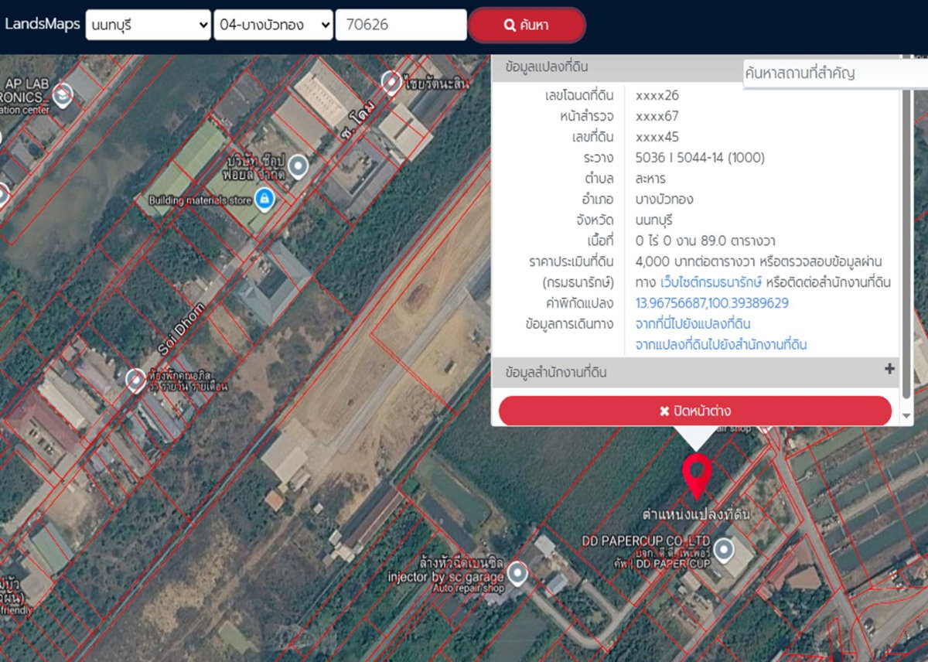This screenshot has width=928, height=662.
Task: Open directions link จากที่นี่ไปยังแปลงที่ดิน
Action: pyautogui.click(x=693, y=323)
